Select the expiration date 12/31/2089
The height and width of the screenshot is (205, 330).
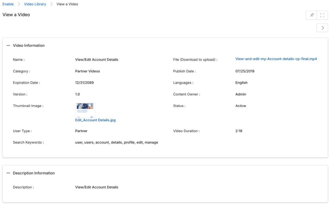coord(85,83)
